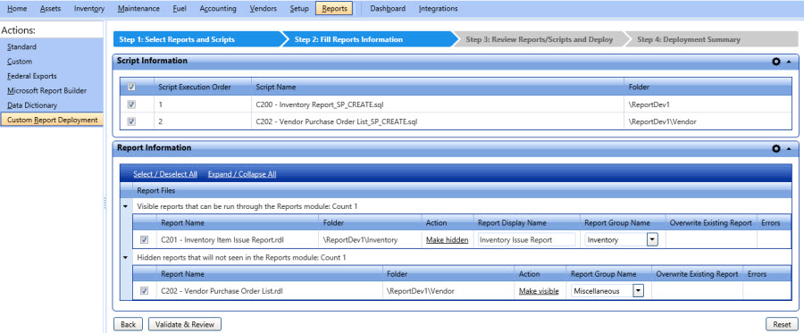Collapse the Visible reports group
Screen dimensions: 804x333
coord(126,206)
